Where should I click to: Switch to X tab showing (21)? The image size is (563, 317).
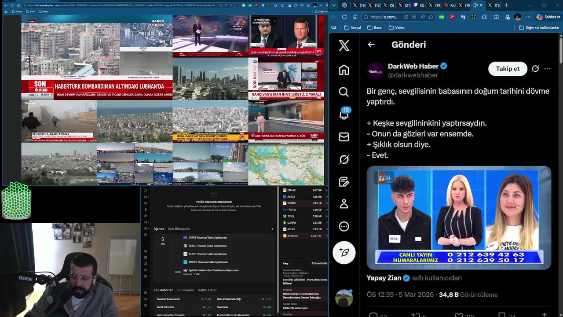(x=404, y=5)
